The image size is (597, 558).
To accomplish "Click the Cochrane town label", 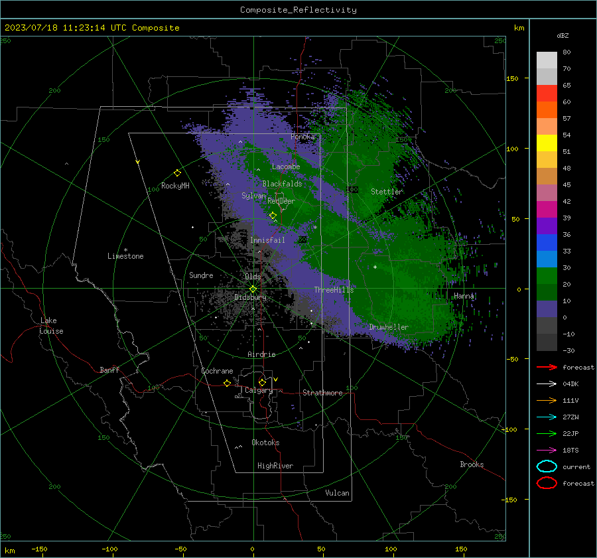I will 217,371.
